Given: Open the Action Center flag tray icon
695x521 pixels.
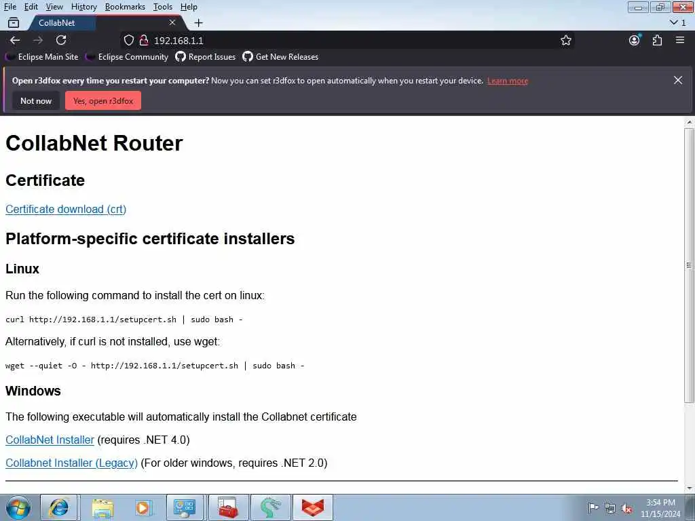Looking at the screenshot, I should (x=593, y=507).
